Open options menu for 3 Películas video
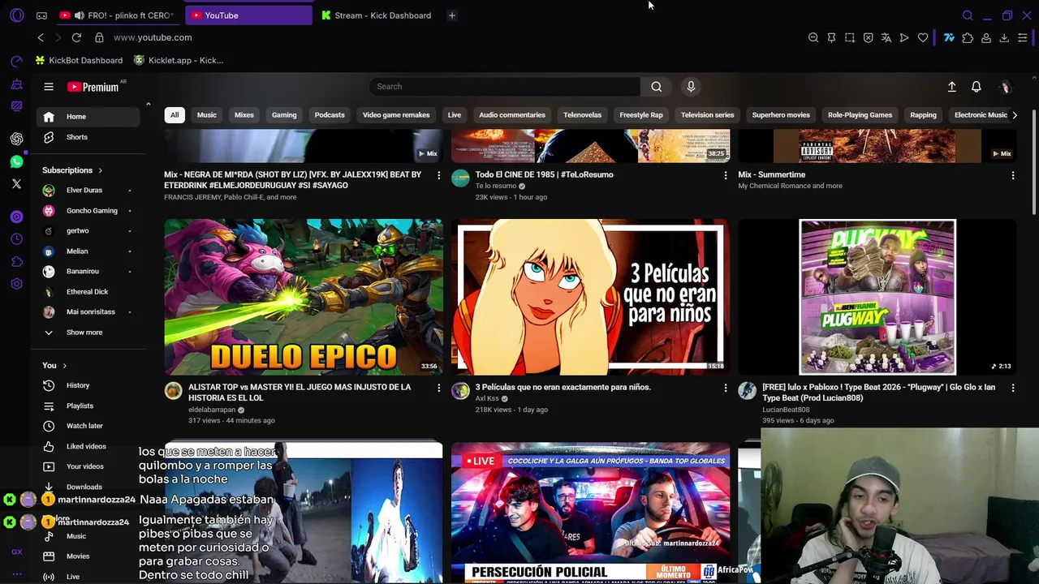This screenshot has width=1039, height=584. pyautogui.click(x=726, y=389)
